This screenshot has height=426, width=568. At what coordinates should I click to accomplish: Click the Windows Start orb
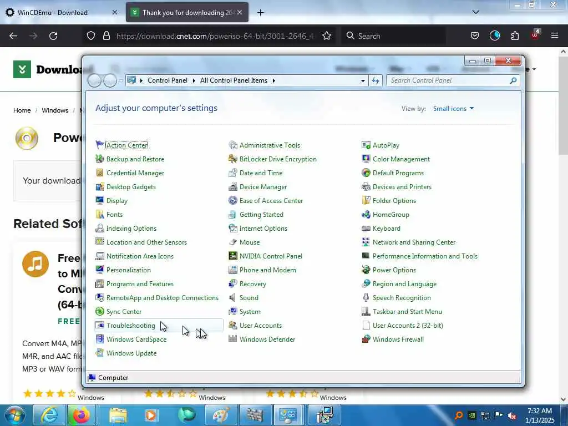click(15, 415)
